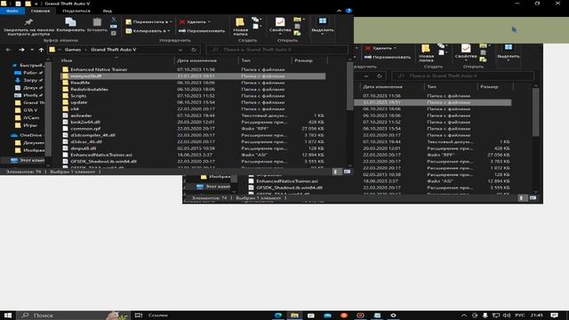Open the Windows Start menu
Image resolution: width=569 pixels, height=320 pixels.
(8, 316)
